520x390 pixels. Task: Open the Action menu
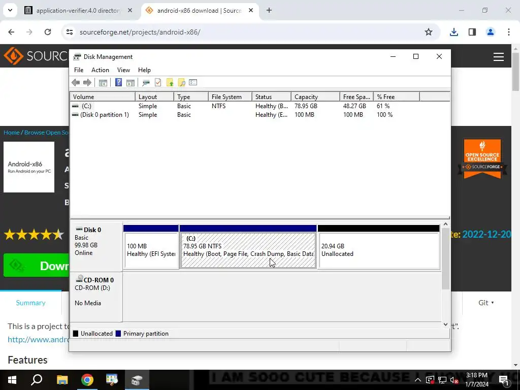(100, 70)
